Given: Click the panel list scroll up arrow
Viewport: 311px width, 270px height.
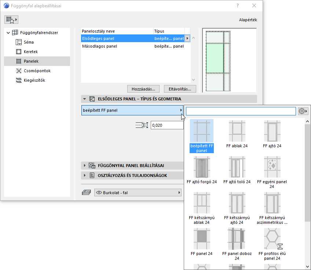Looking at the screenshot, I should 194,38.
